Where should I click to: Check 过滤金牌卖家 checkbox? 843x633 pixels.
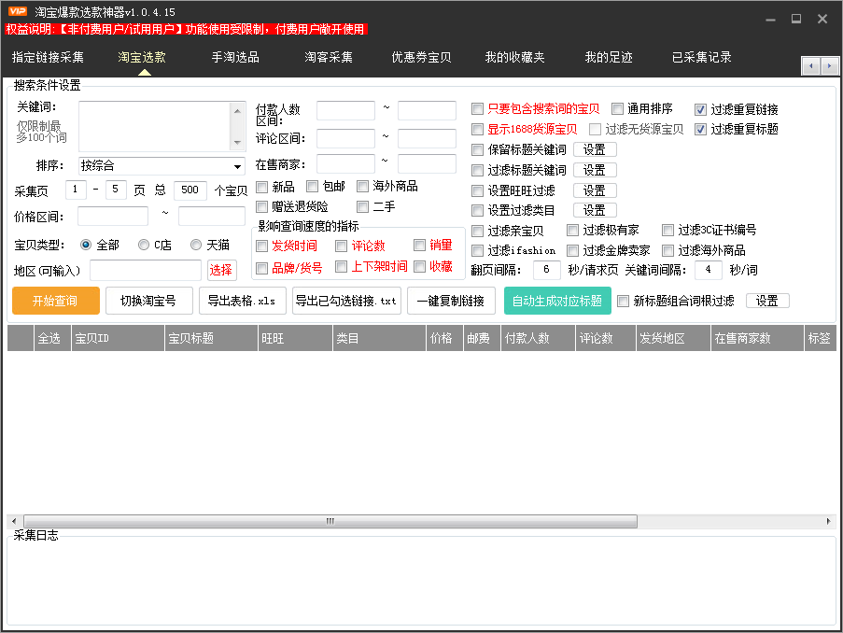click(572, 251)
